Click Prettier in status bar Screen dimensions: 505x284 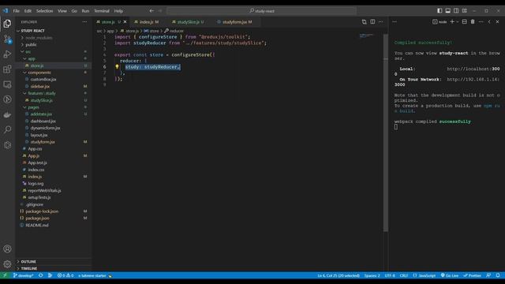pyautogui.click(x=473, y=275)
